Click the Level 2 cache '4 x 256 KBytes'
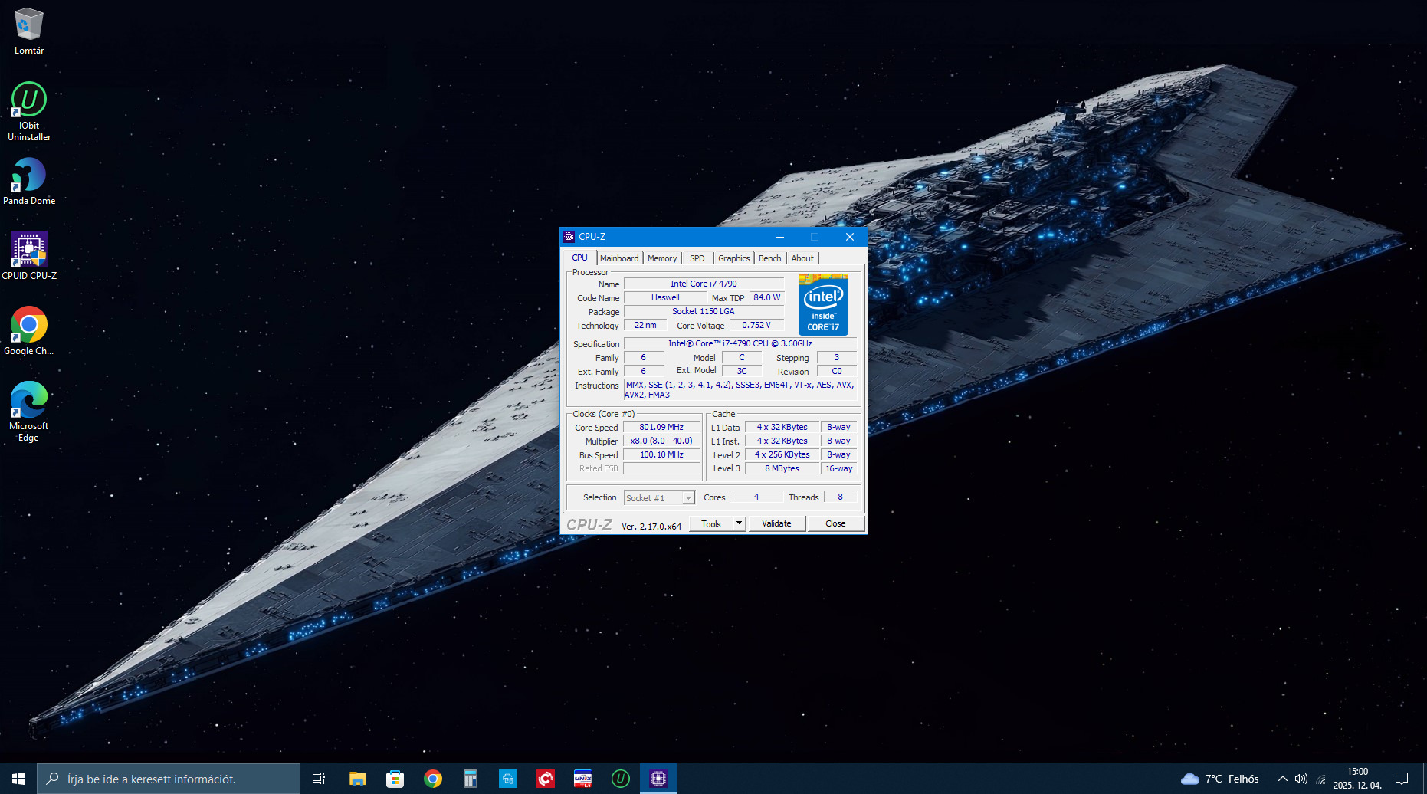This screenshot has height=794, width=1427. coord(782,454)
